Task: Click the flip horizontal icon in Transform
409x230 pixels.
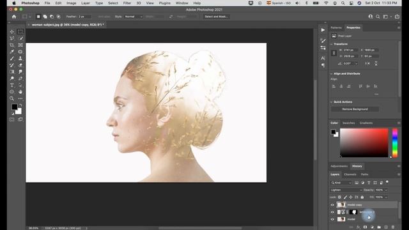Action: coord(367,63)
